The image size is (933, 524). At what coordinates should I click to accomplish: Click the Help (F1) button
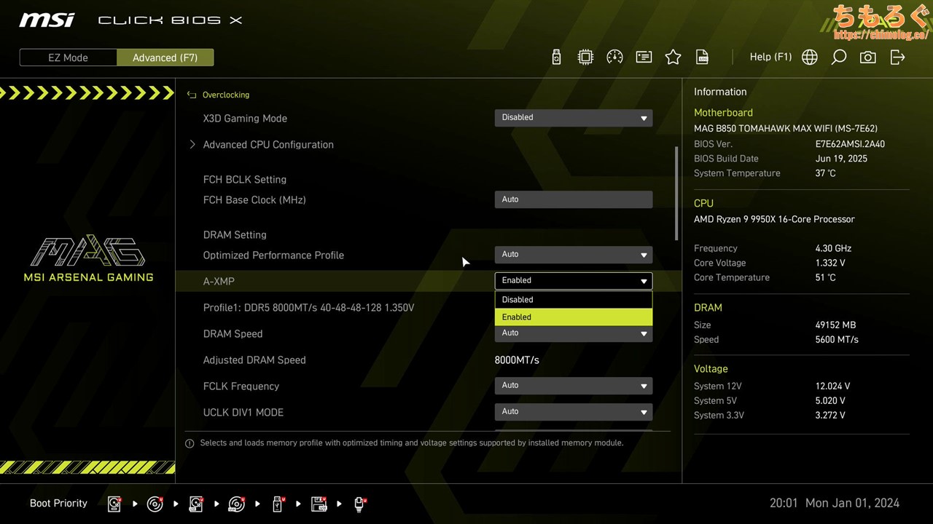tap(770, 57)
